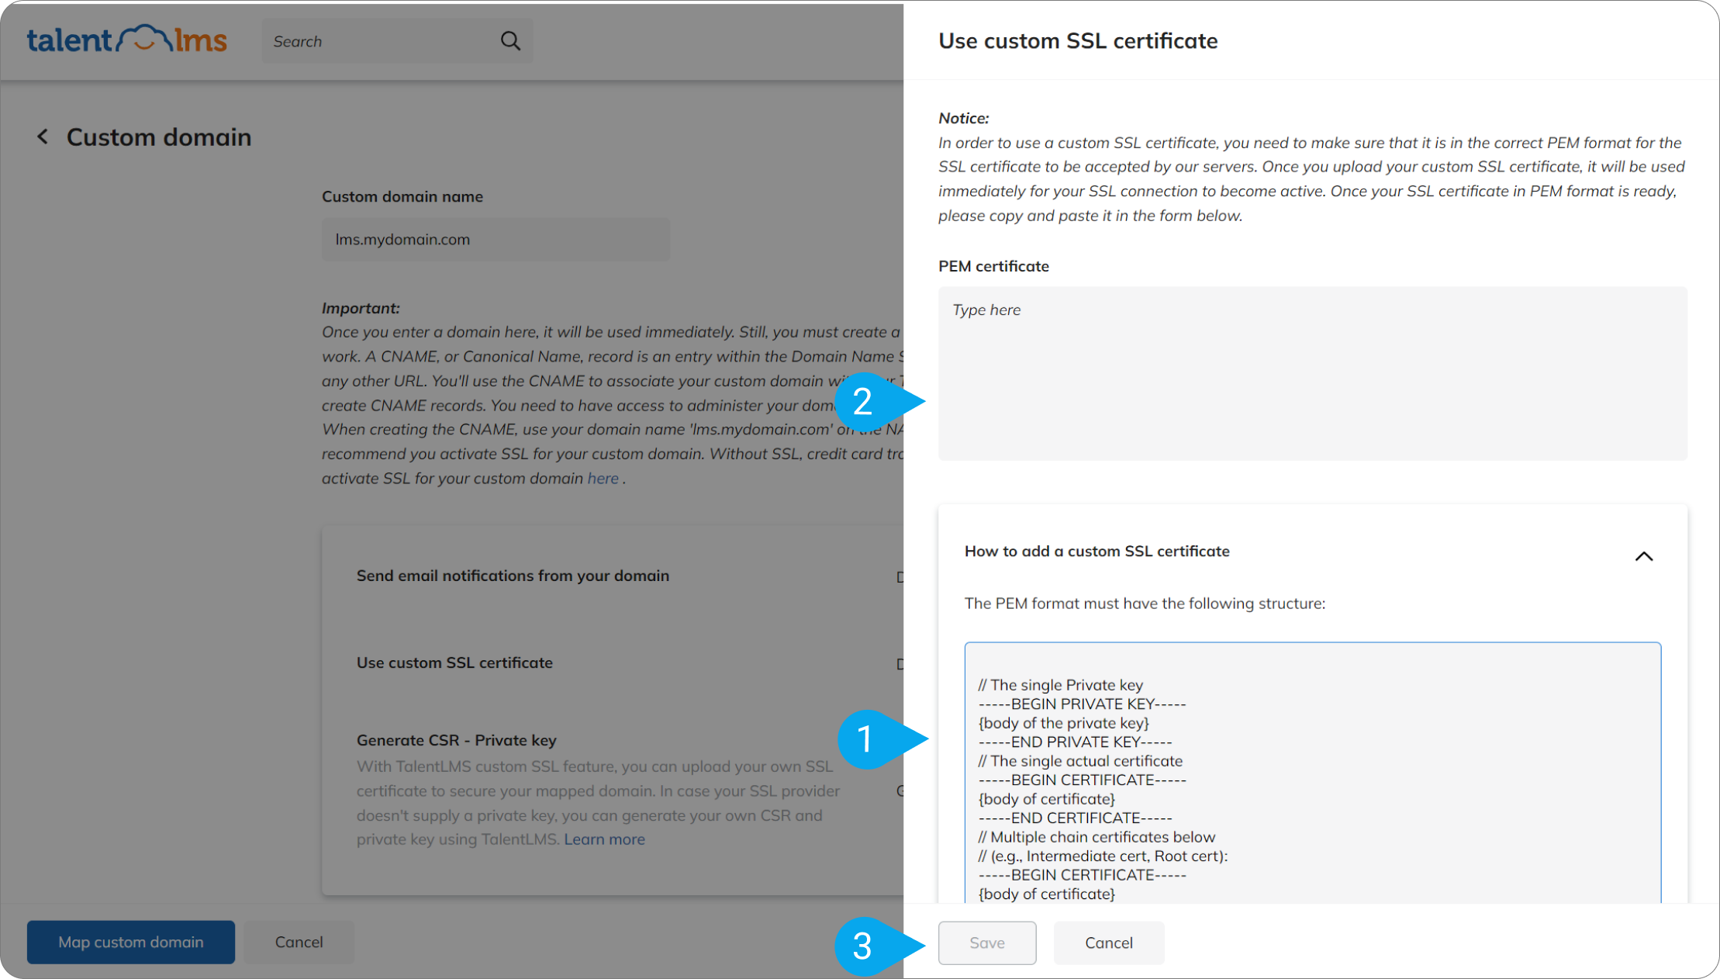The image size is (1720, 979).
Task: Cancel the SSL certificate side panel
Action: click(x=1108, y=943)
